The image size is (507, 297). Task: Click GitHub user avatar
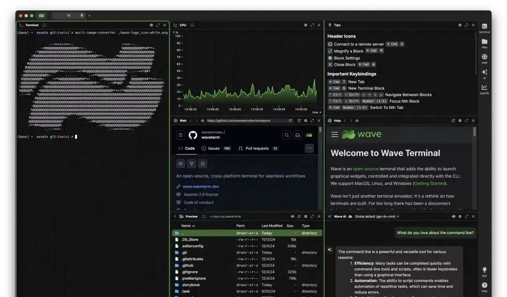[x=309, y=135]
